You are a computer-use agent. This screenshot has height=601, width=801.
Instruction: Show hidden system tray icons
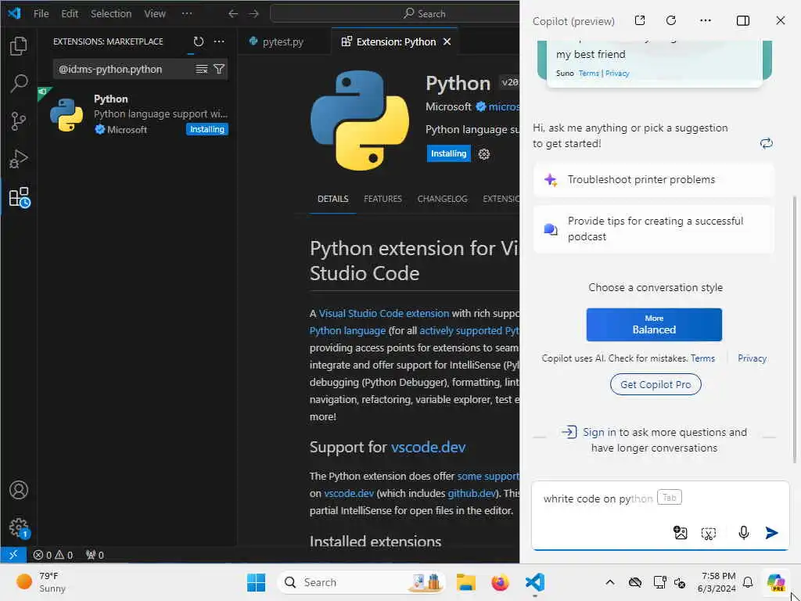pyautogui.click(x=610, y=582)
